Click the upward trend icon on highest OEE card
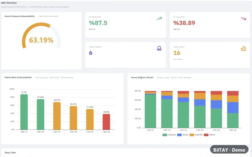This screenshot has width=252, height=157. coord(159,19)
